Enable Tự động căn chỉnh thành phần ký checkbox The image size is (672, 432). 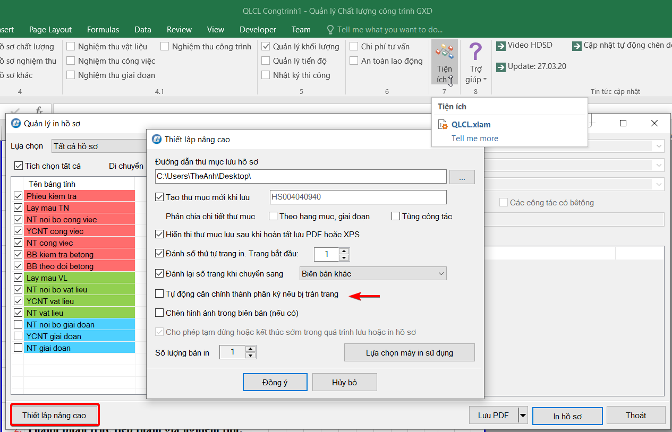[x=159, y=293]
